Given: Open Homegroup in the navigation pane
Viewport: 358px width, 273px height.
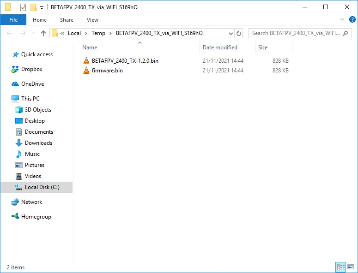Looking at the screenshot, I should 36,217.
